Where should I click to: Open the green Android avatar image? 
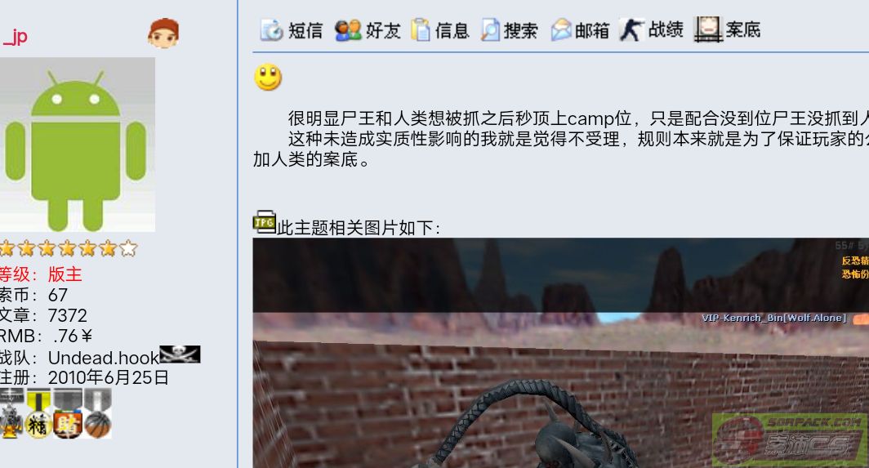(x=77, y=145)
